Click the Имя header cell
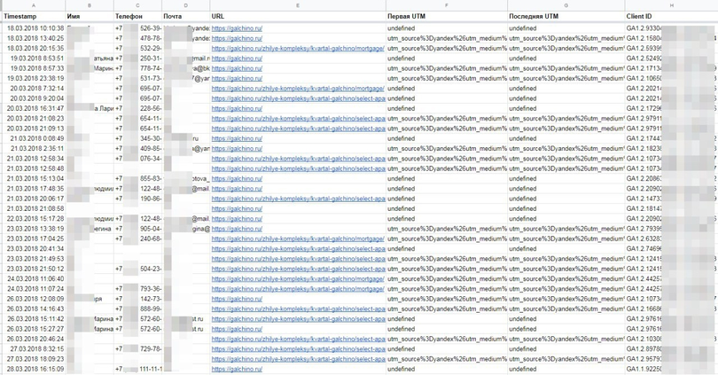Screen dimensions: 718x375 (x=89, y=17)
